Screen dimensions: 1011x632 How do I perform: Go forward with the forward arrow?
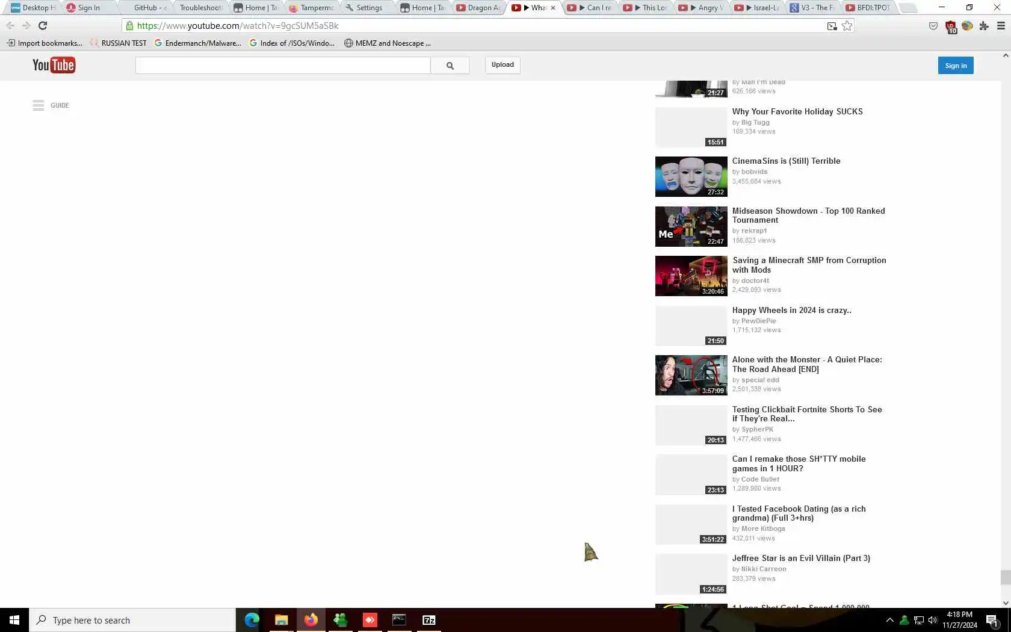pyautogui.click(x=26, y=26)
